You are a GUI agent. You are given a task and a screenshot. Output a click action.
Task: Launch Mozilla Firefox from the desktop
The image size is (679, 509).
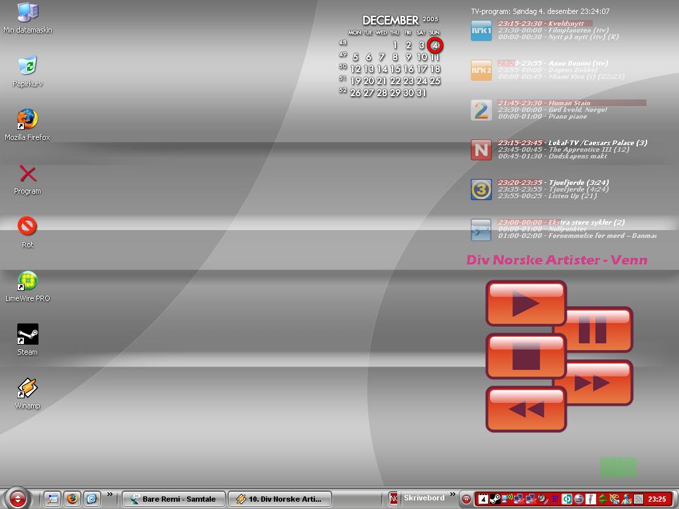28,125
